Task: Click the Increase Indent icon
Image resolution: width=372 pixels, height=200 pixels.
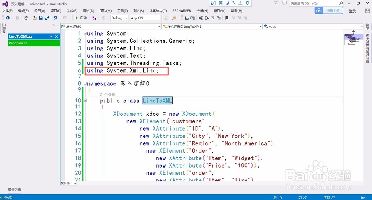Action: coord(206,18)
